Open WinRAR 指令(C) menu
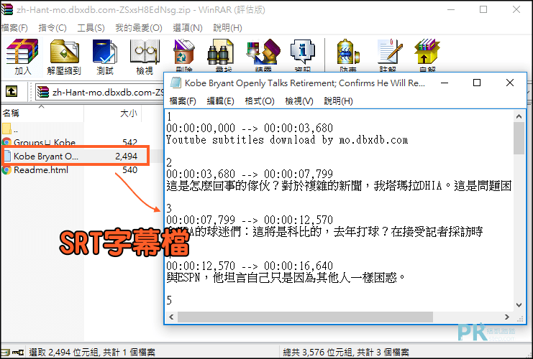The height and width of the screenshot is (359, 533). click(53, 28)
